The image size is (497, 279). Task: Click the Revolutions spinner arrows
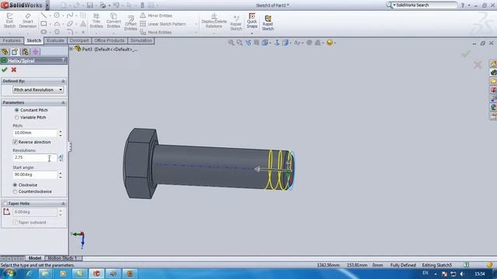[x=61, y=157]
